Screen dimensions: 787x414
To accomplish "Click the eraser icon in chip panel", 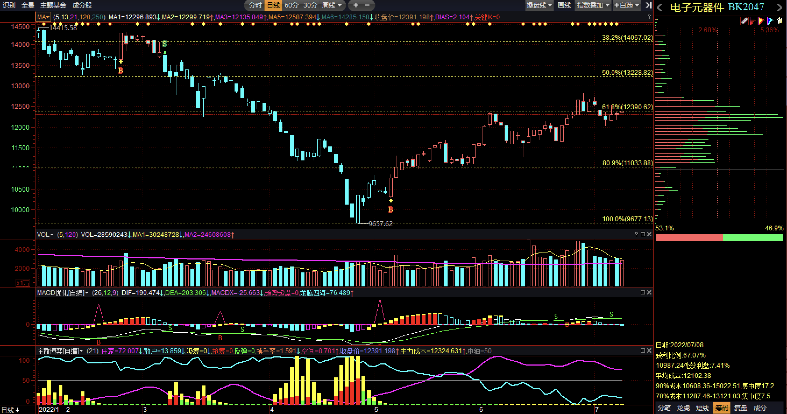I will [x=744, y=21].
